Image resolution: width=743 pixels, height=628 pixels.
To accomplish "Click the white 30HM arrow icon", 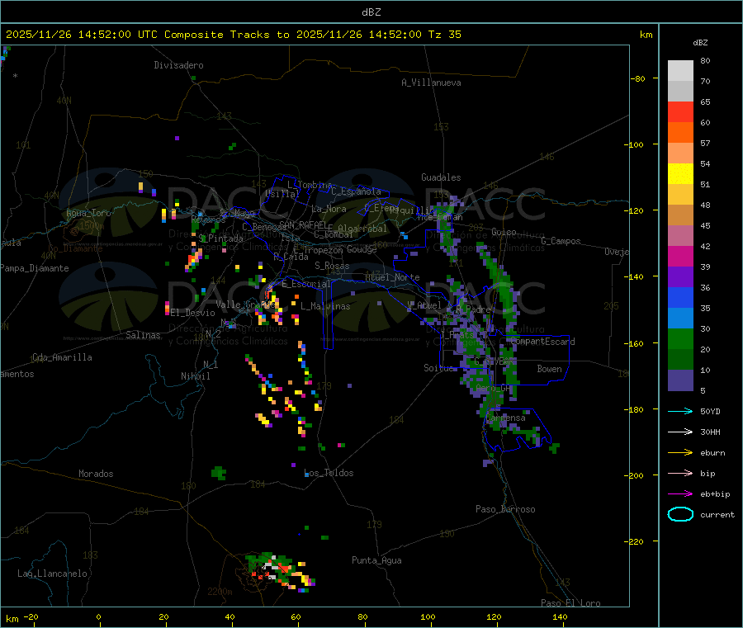I will point(680,432).
